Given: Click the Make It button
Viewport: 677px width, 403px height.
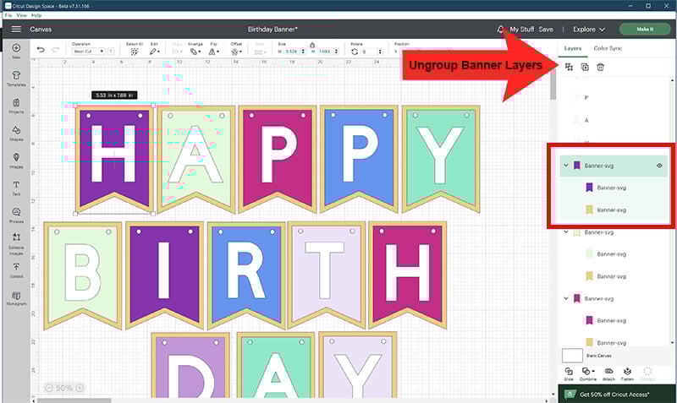Looking at the screenshot, I should coord(645,30).
